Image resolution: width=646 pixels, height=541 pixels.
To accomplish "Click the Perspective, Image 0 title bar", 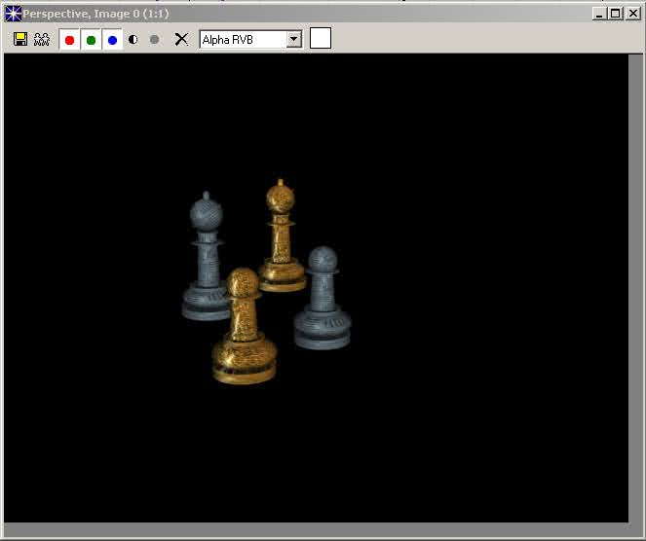I will [x=292, y=14].
